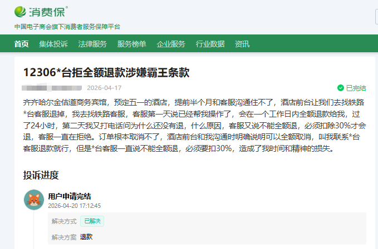
Task: Click the green 已完结 checkmark icon
Action: 341,88
